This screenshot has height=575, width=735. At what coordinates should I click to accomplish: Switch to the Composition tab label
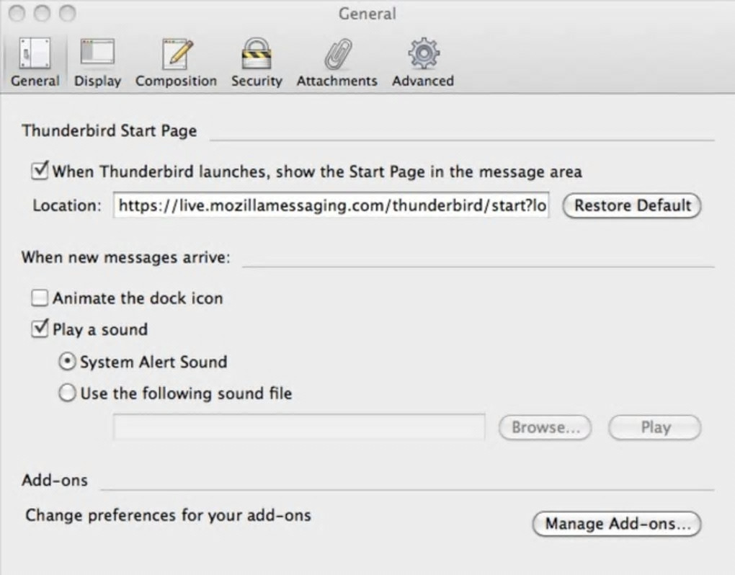pos(176,81)
